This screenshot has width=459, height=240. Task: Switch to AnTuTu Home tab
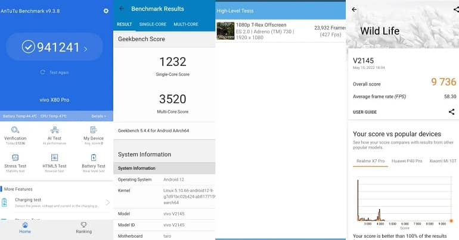click(x=25, y=228)
